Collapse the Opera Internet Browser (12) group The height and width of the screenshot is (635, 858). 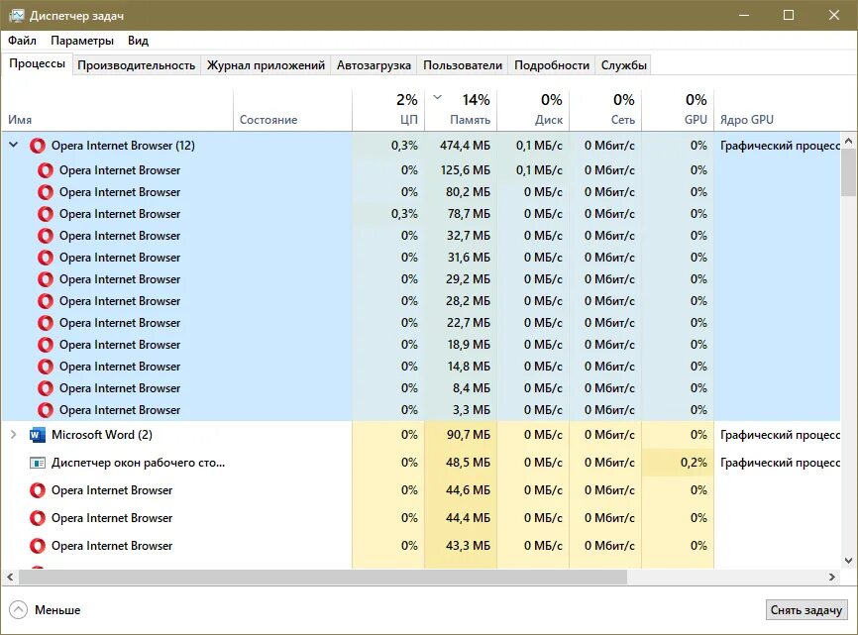pyautogui.click(x=14, y=145)
